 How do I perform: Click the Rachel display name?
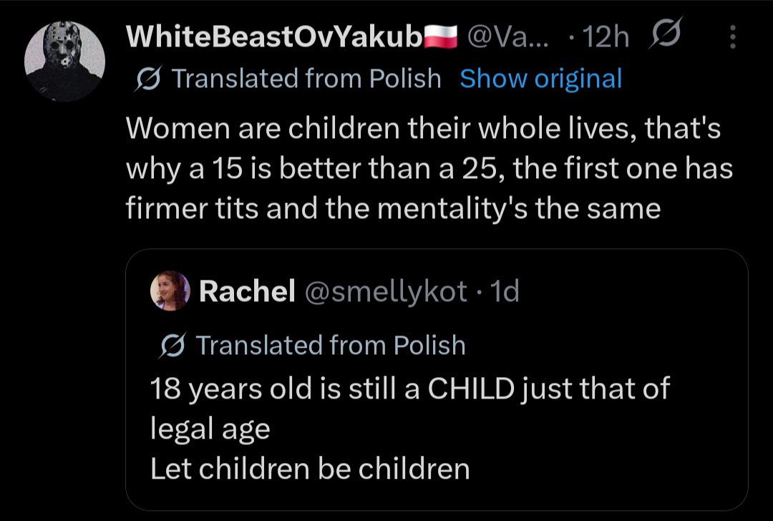click(247, 291)
